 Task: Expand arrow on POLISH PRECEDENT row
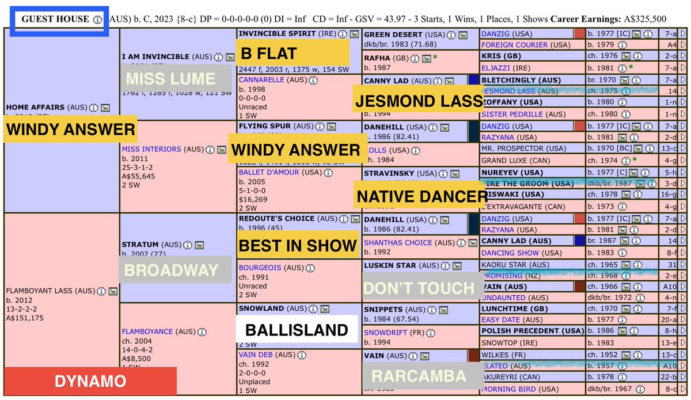[682, 332]
